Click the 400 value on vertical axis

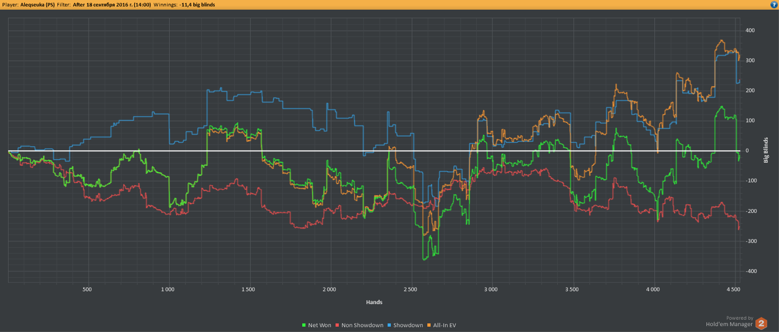tap(751, 30)
